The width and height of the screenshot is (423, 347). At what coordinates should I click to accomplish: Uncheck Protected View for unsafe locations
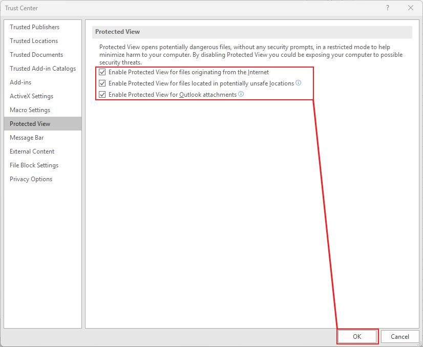point(102,83)
